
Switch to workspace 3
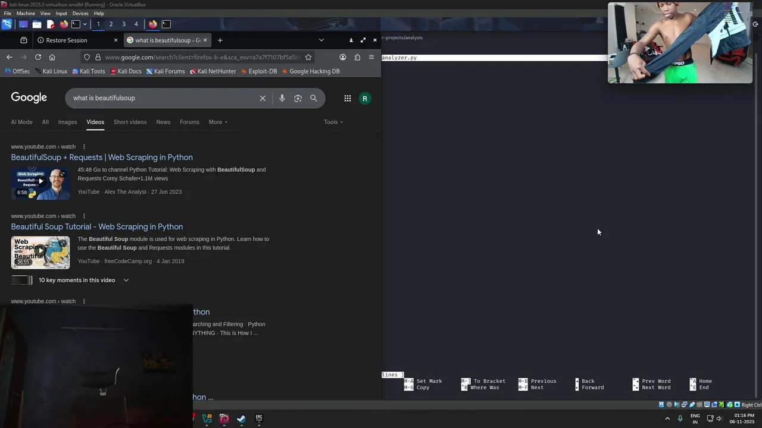124,24
